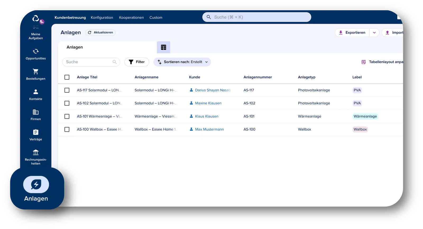Click Anlagenname 'Wallbox – Easee Home' cell
This screenshot has width=423, height=229.
pyautogui.click(x=156, y=129)
